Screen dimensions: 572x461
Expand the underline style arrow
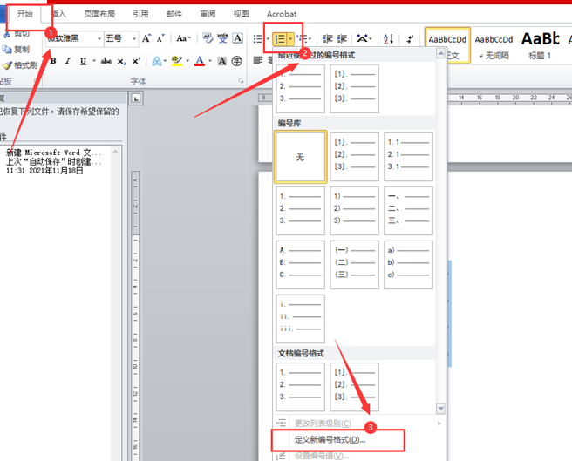(94, 61)
